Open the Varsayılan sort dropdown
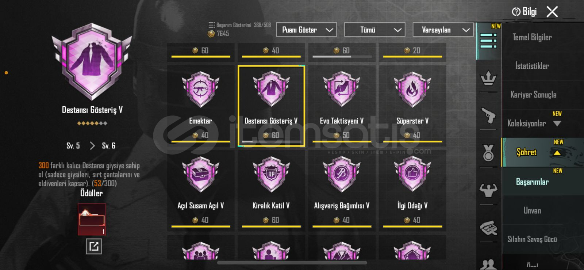Image resolution: width=584 pixels, height=270 pixels. 443,30
